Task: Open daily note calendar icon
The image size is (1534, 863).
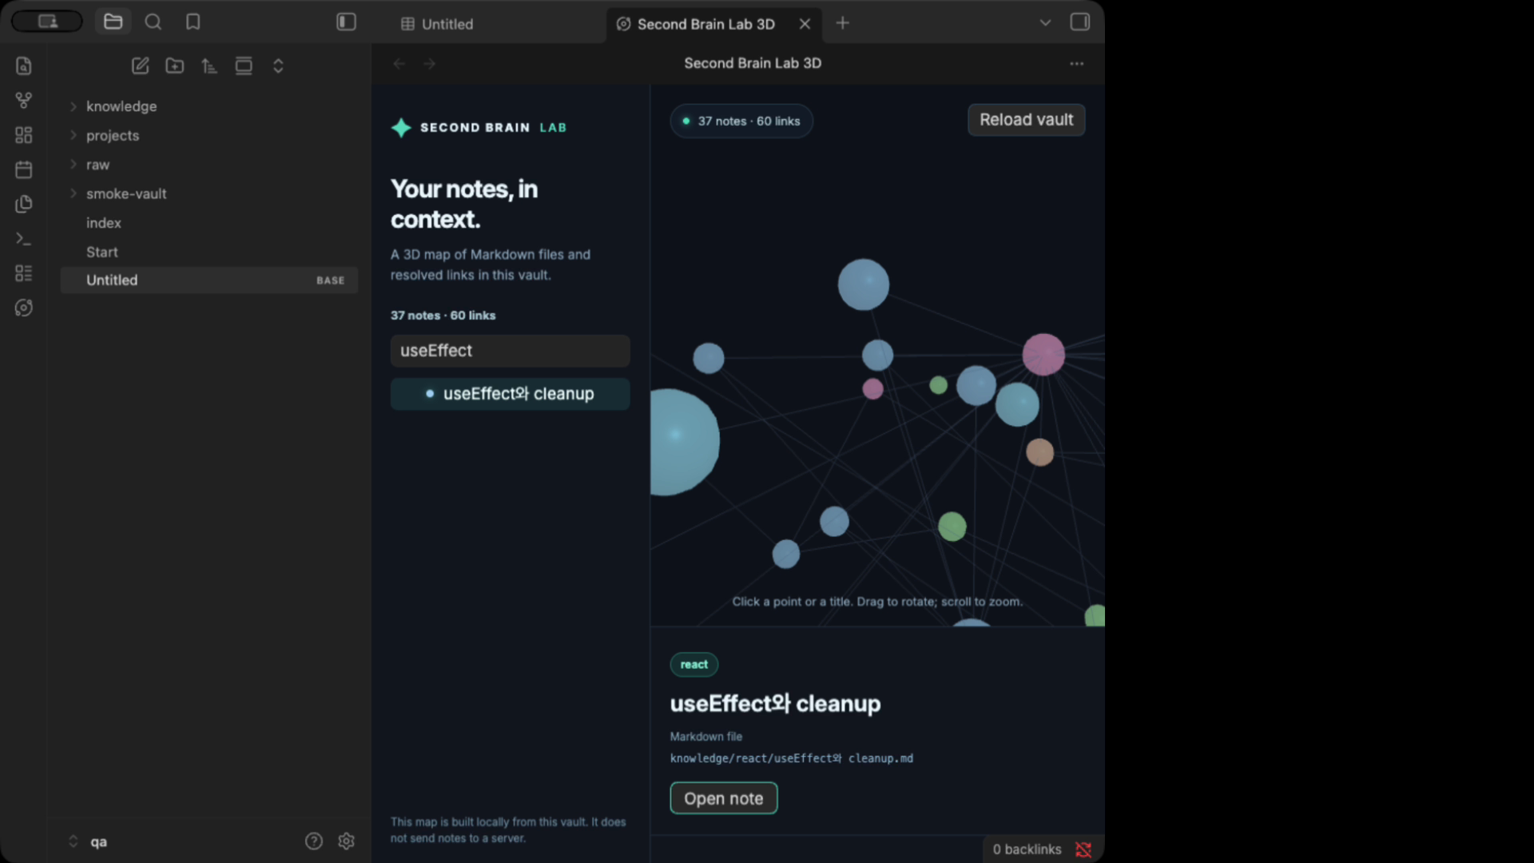Action: 24,169
